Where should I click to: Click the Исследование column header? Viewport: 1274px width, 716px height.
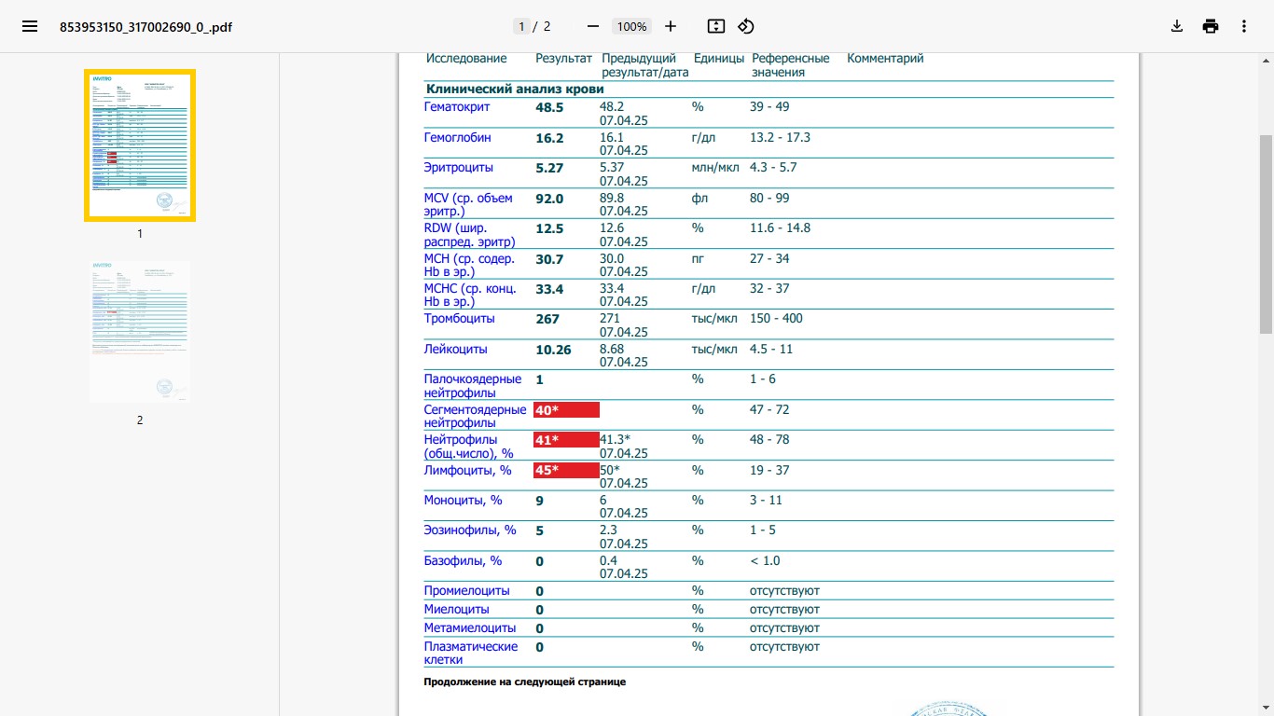coord(466,59)
